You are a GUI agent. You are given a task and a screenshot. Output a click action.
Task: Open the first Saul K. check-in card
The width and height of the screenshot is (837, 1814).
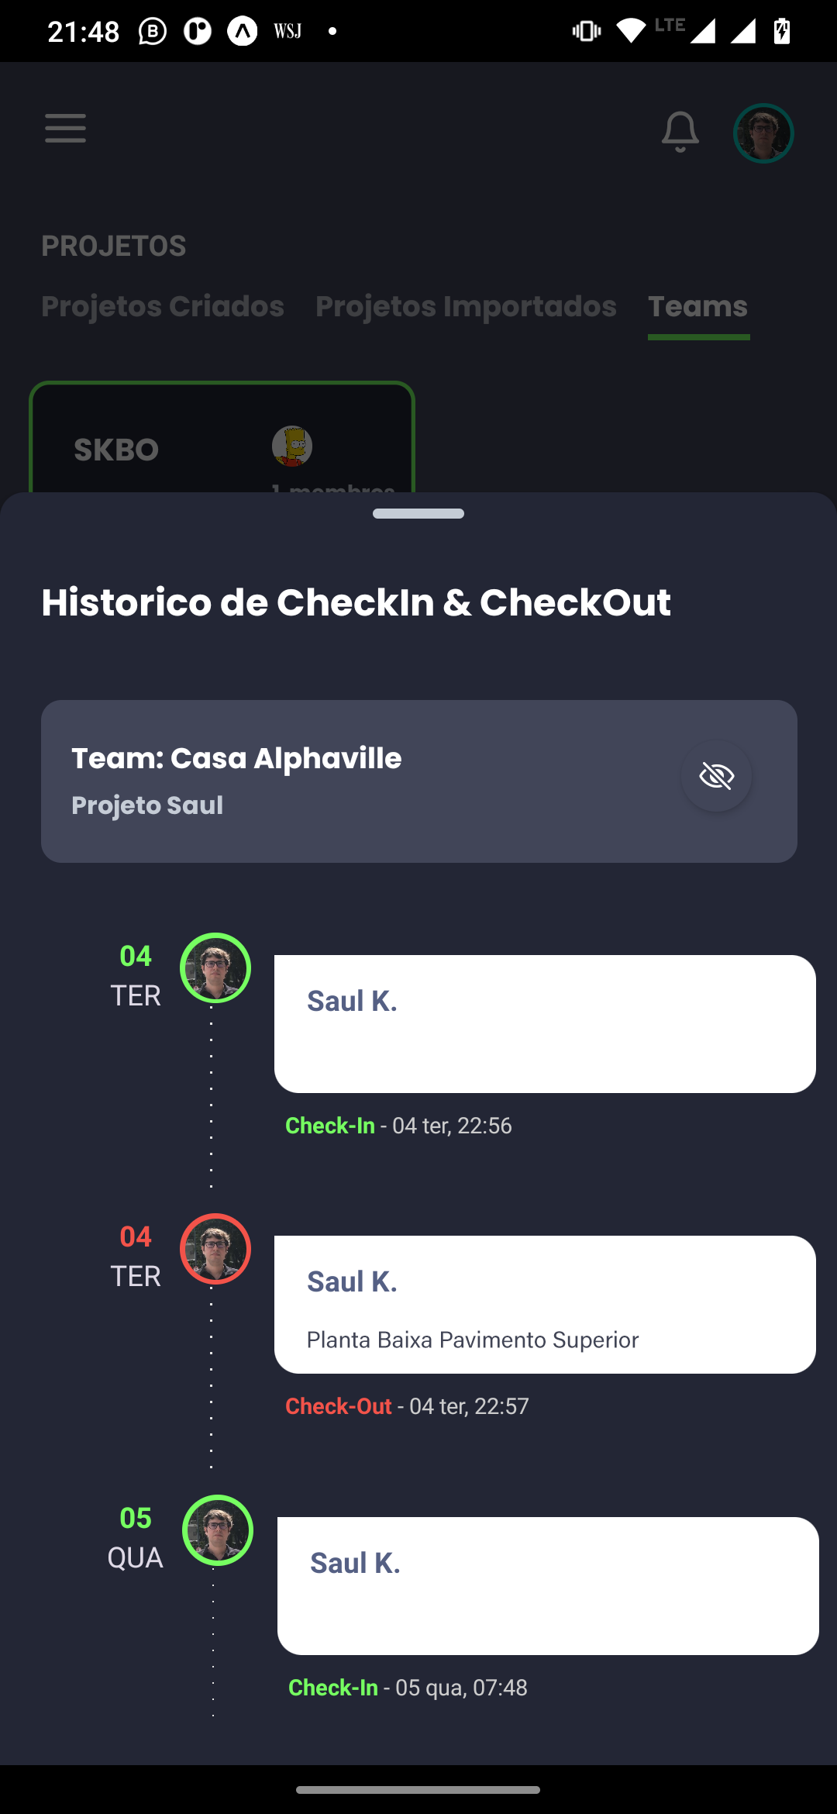(545, 1024)
